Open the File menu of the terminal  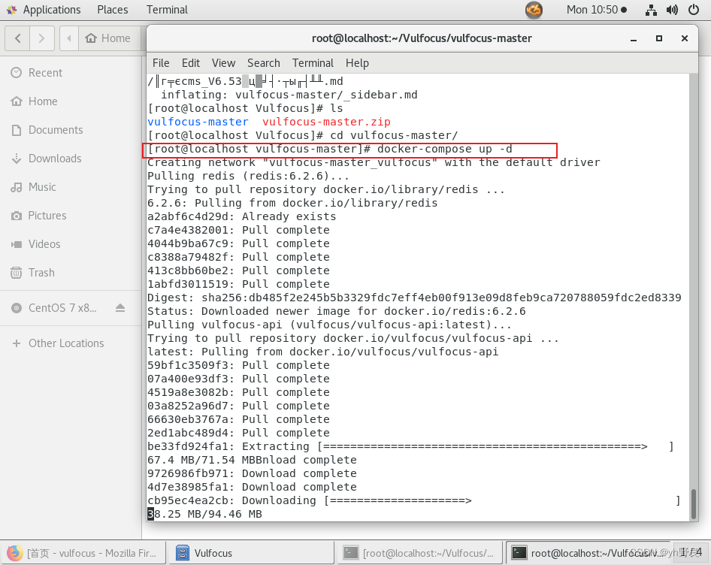[161, 63]
